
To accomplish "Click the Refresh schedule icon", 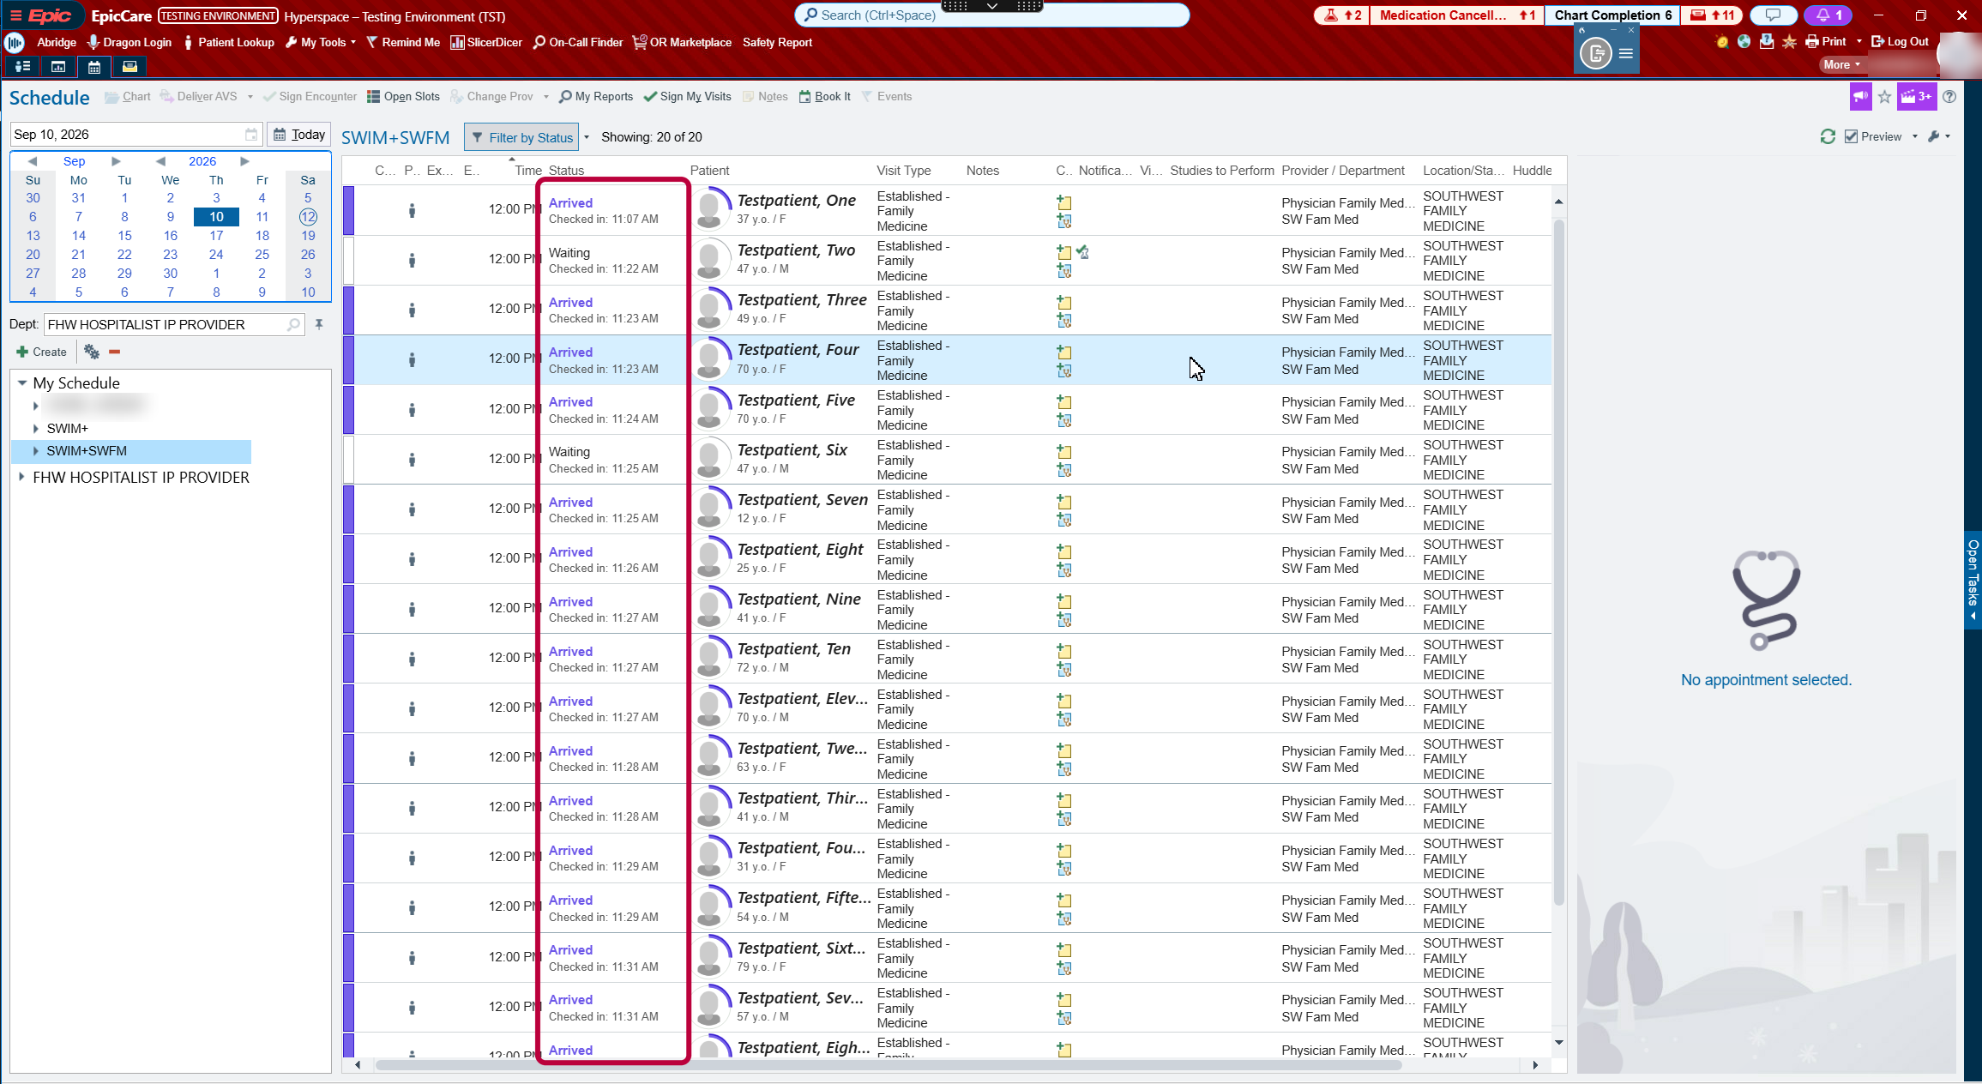I will [x=1828, y=136].
